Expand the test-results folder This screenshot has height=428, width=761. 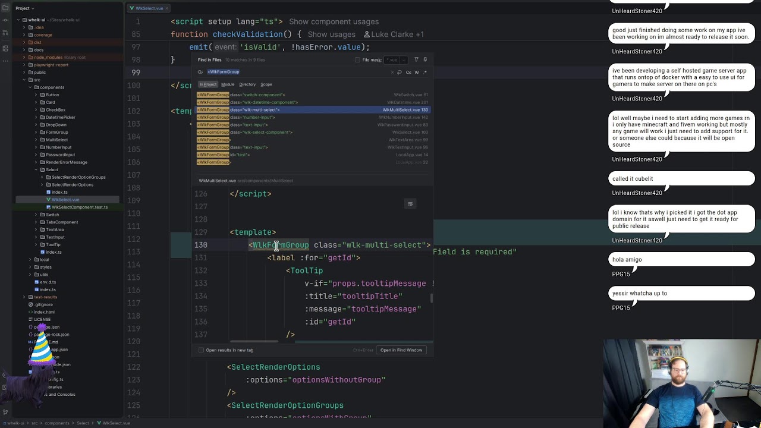pyautogui.click(x=24, y=297)
